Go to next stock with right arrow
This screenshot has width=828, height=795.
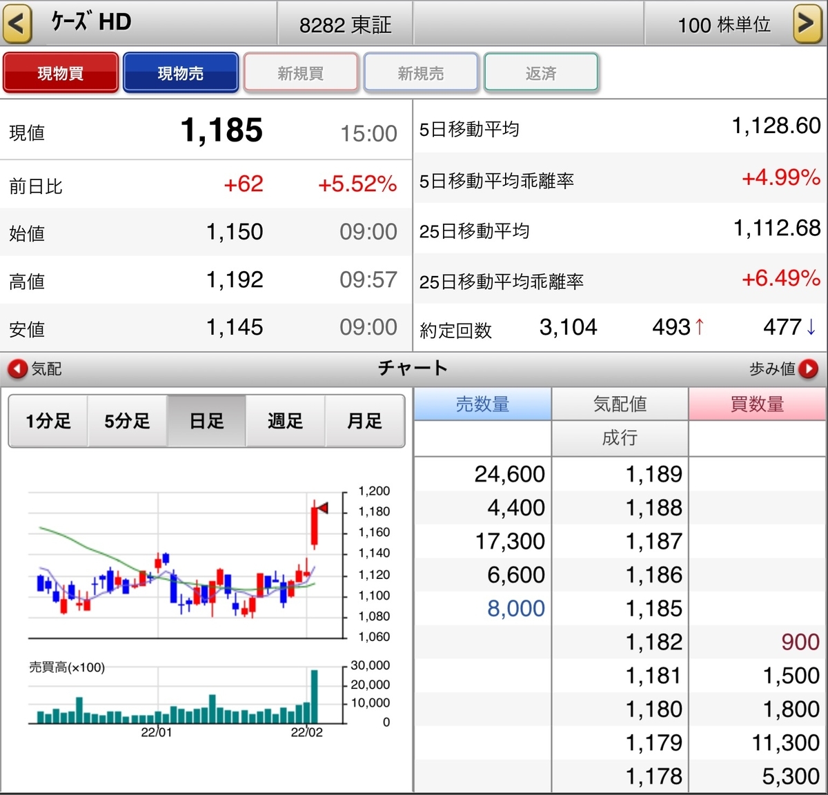pyautogui.click(x=807, y=23)
